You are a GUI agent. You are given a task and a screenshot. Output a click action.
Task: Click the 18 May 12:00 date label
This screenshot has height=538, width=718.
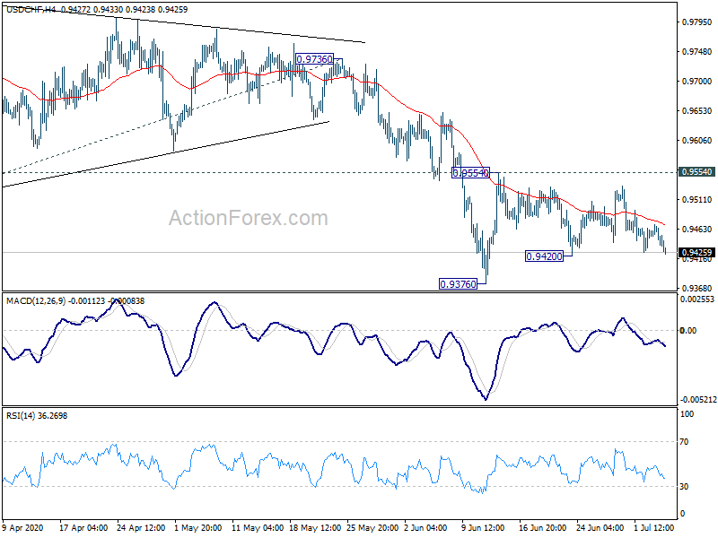point(315,528)
